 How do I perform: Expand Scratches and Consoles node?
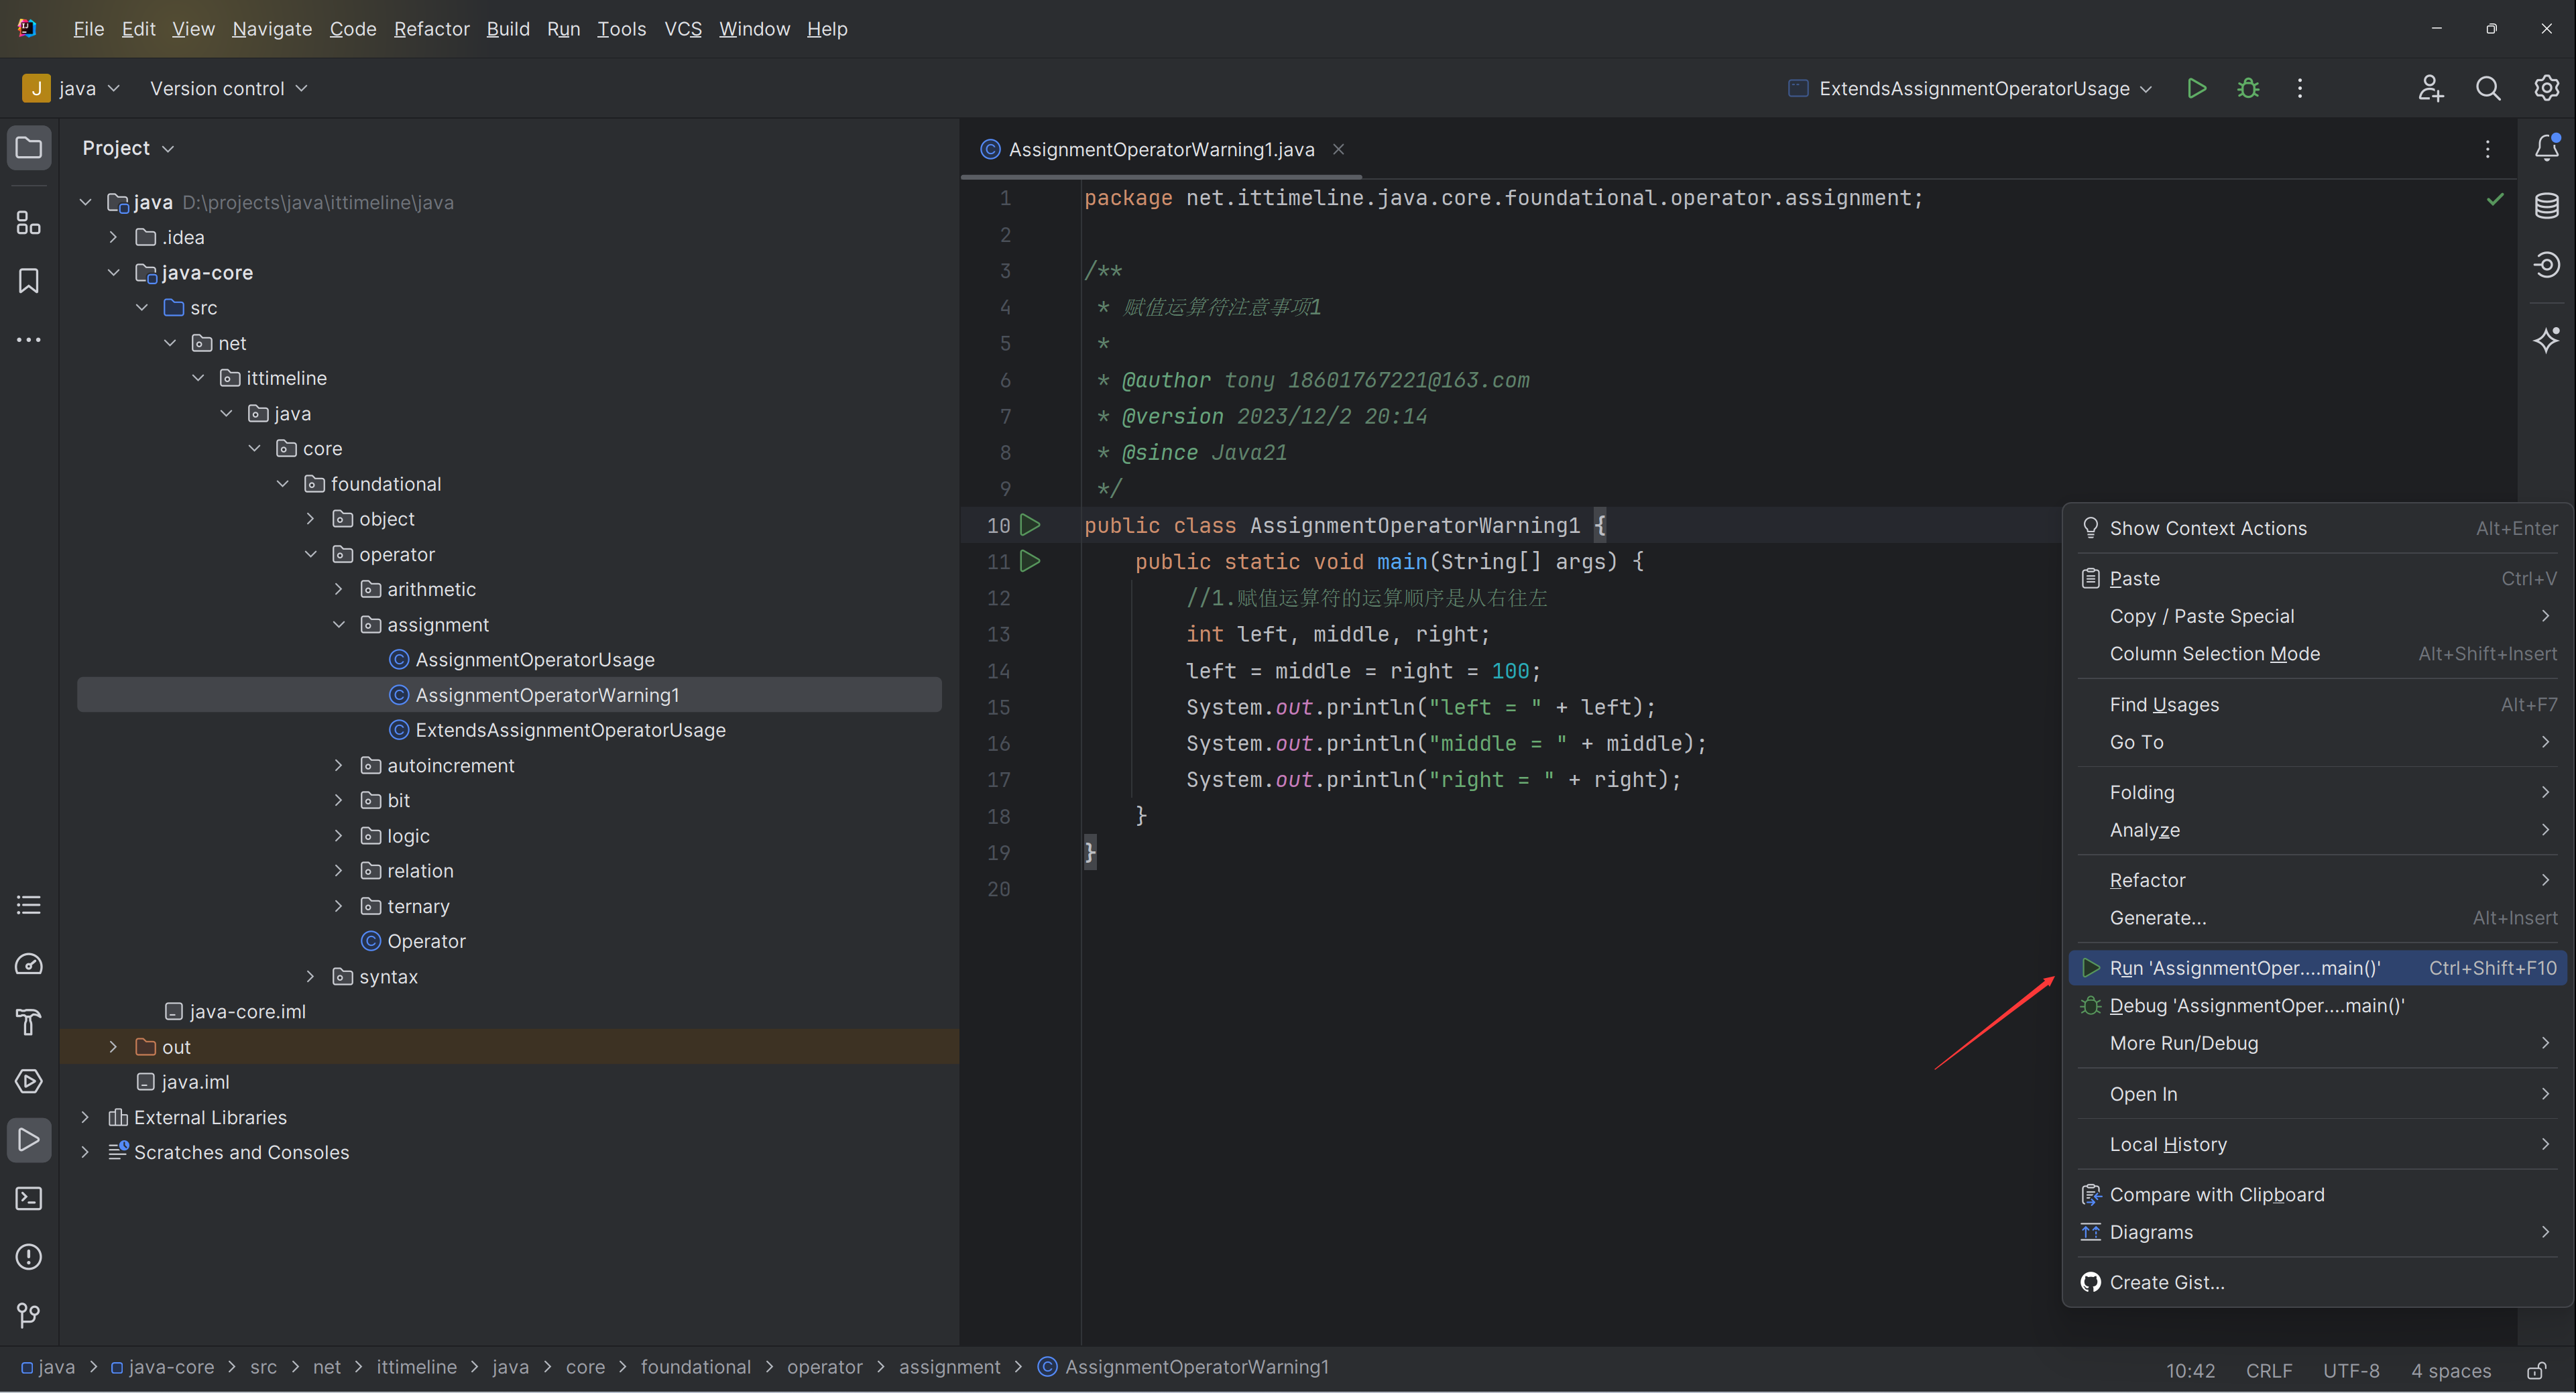tap(86, 1152)
